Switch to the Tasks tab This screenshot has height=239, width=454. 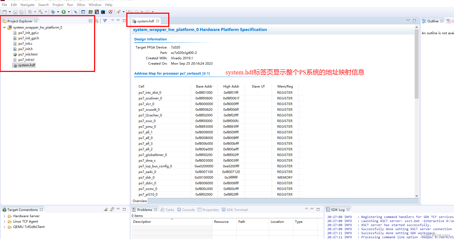pyautogui.click(x=167, y=210)
